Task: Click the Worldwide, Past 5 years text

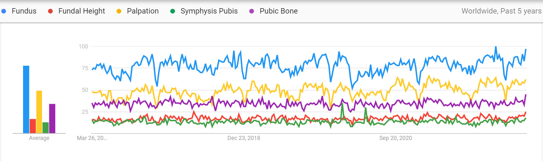Action: pos(501,11)
